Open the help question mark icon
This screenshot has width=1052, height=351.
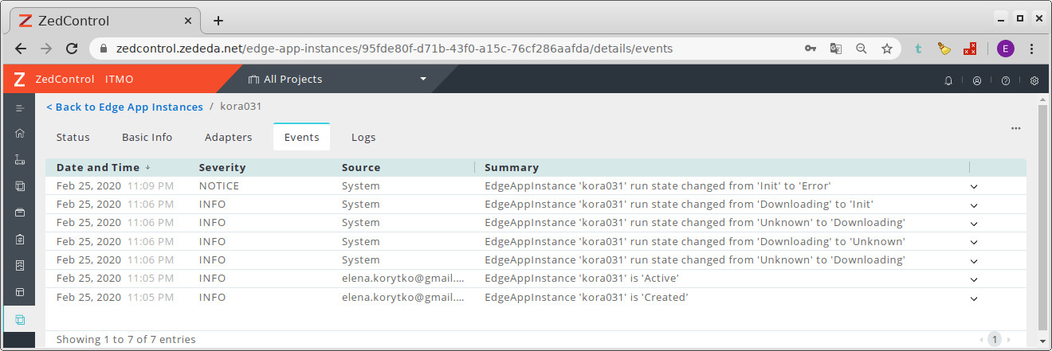click(1006, 80)
